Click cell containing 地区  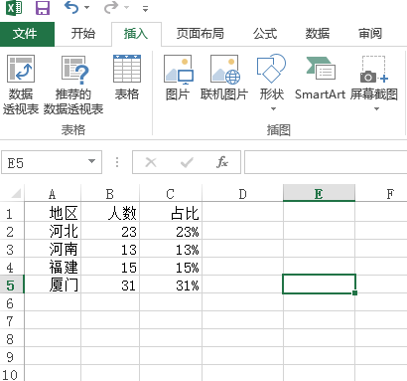tap(53, 213)
